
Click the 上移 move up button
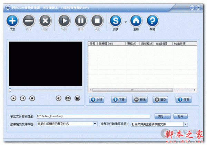[97, 99]
